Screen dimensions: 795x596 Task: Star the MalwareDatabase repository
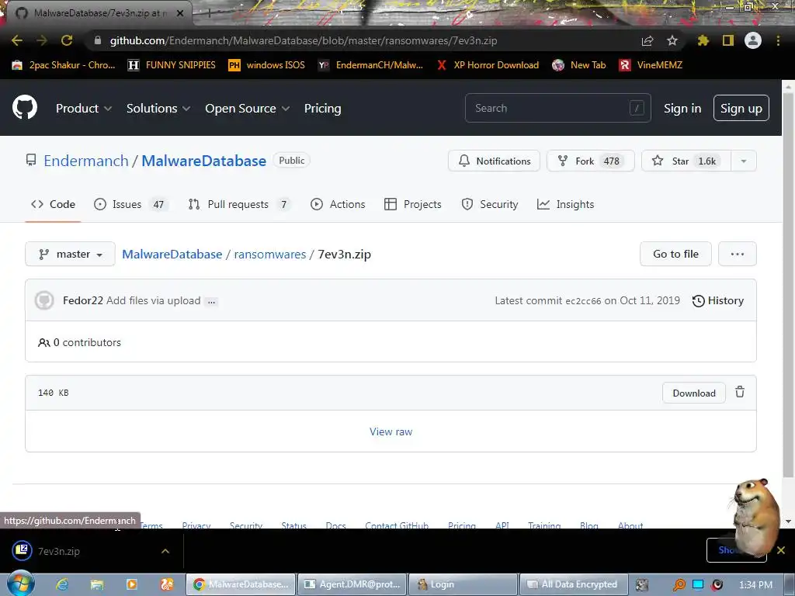686,161
